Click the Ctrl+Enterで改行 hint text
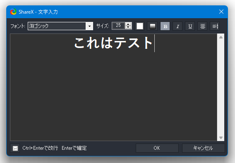Image resolution: width=235 pixels, height=163 pixels. point(40,148)
